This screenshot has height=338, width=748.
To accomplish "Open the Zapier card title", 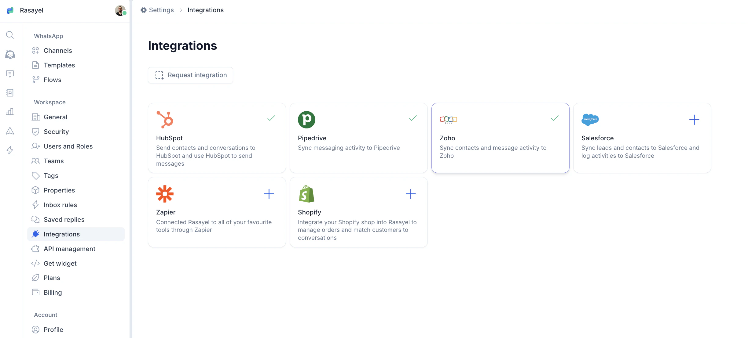I will pos(166,212).
